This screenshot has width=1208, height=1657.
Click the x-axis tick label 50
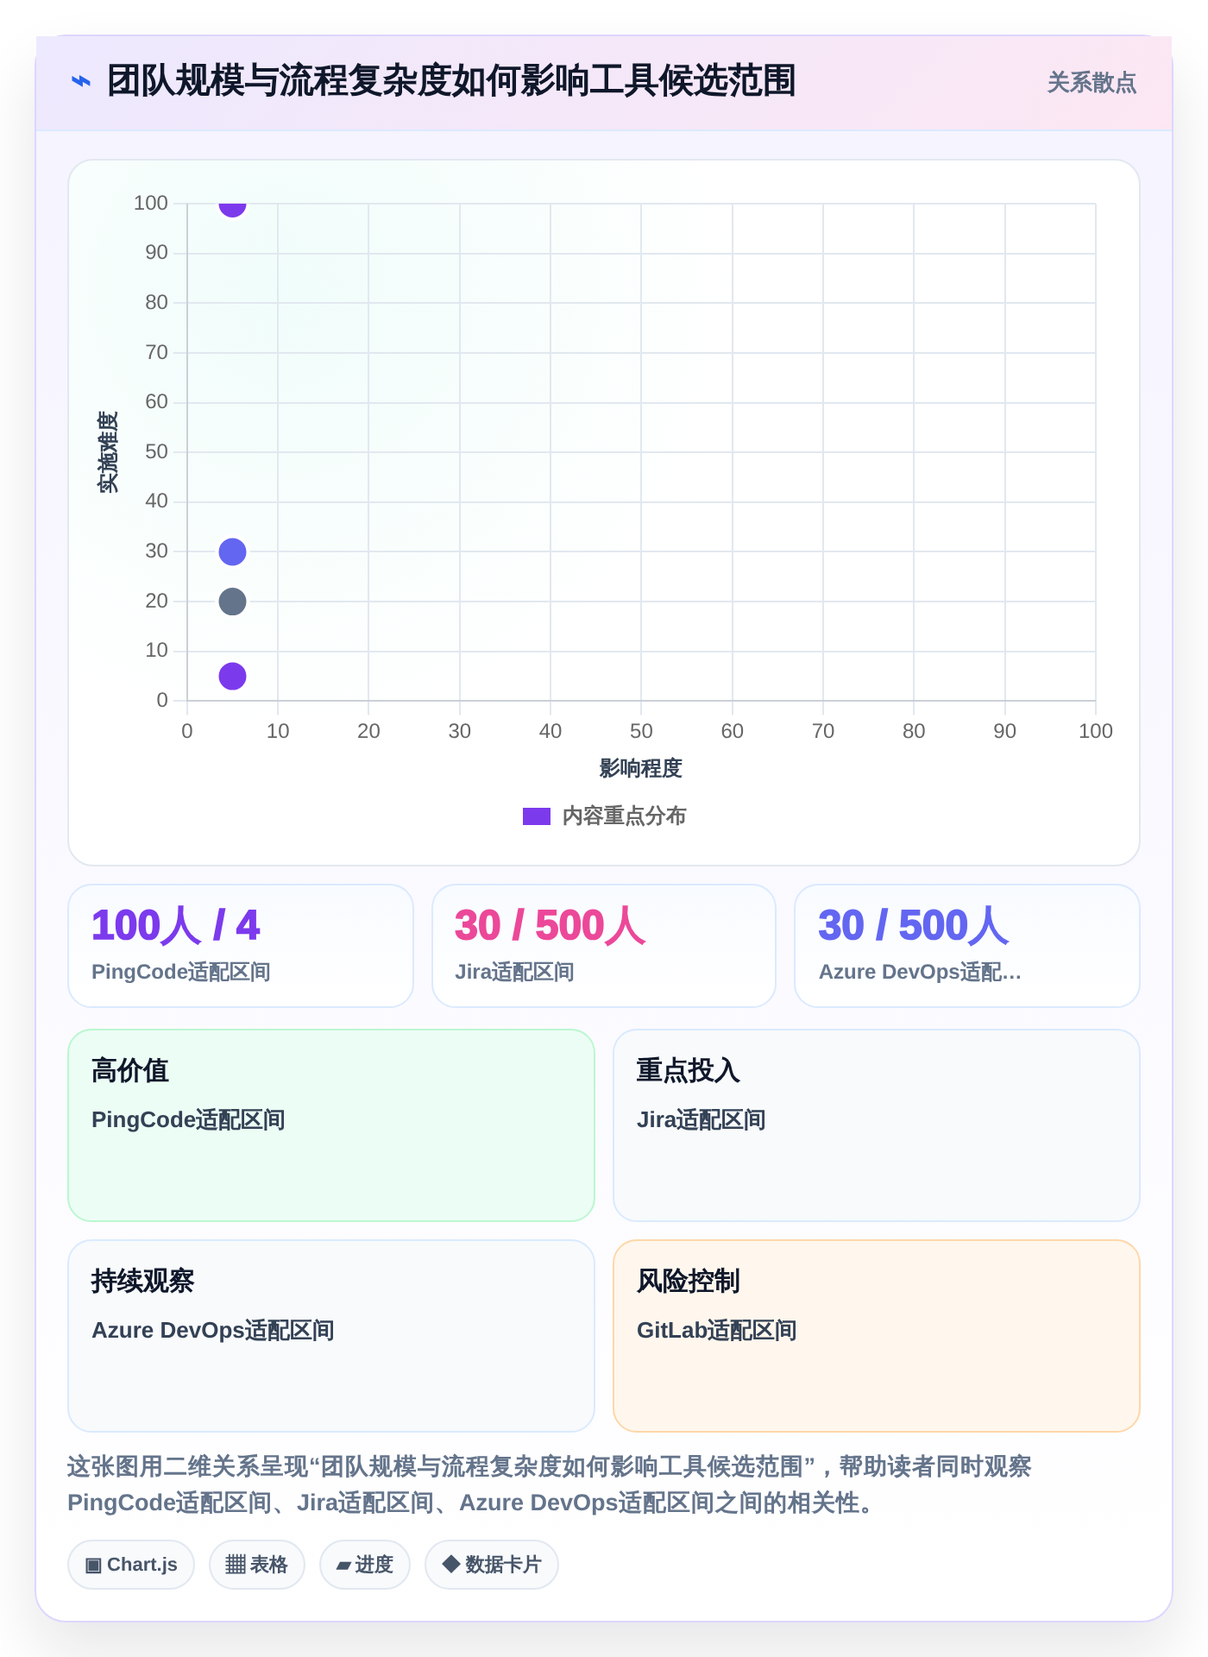[x=641, y=731]
